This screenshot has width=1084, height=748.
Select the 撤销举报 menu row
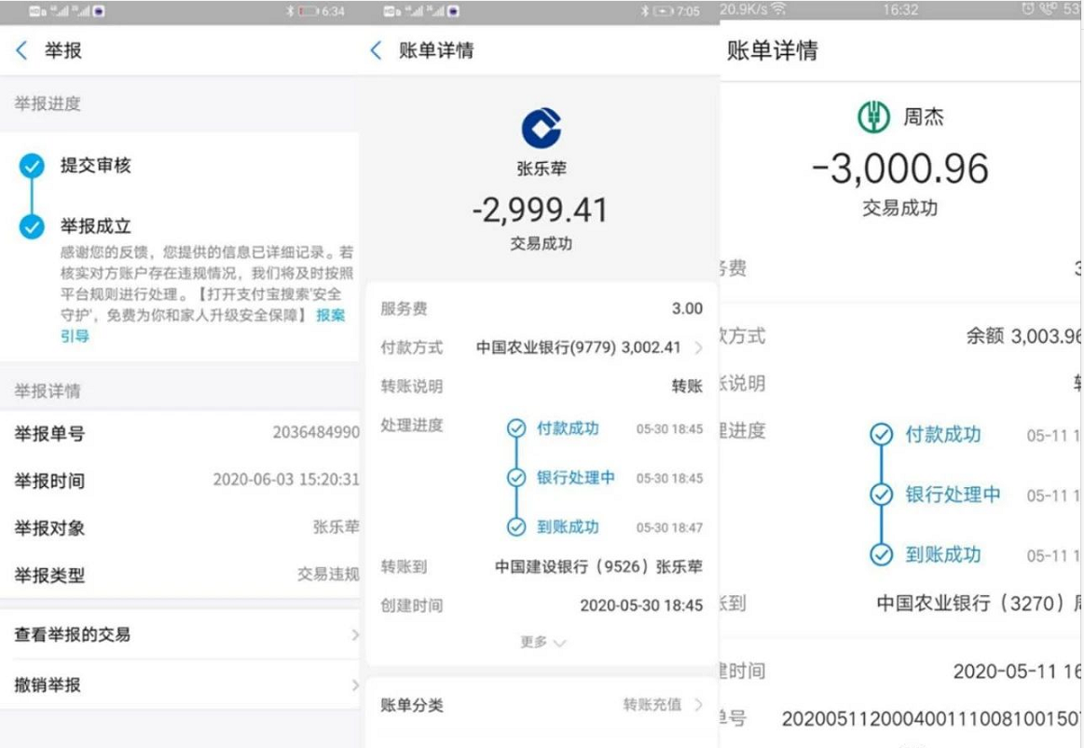182,685
